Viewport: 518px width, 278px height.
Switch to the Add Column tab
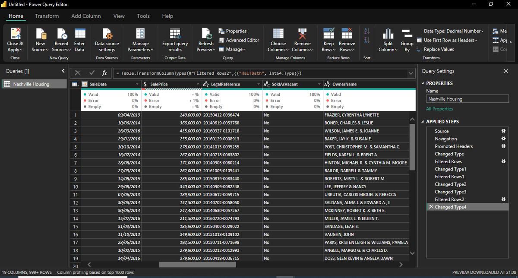coord(86,16)
